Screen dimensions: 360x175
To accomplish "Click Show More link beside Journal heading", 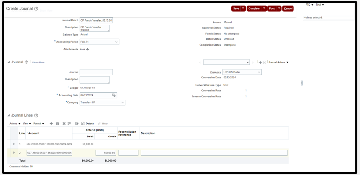I will 39,62.
